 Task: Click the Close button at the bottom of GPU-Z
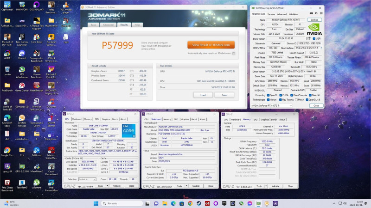(316, 106)
